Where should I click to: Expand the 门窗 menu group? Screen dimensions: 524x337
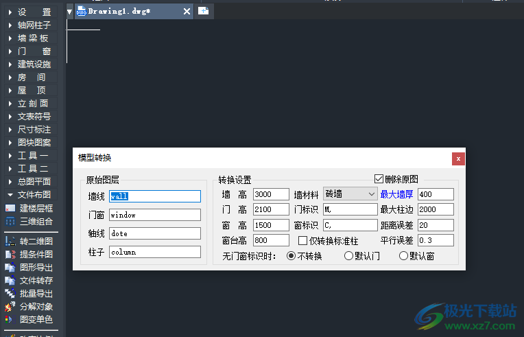pyautogui.click(x=31, y=51)
